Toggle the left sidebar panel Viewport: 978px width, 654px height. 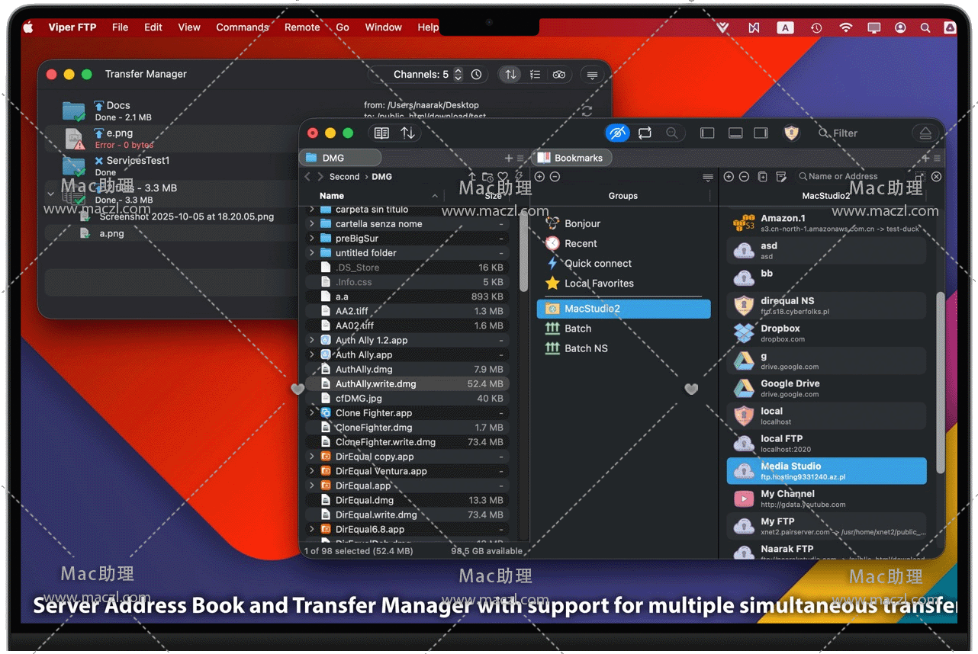point(707,133)
